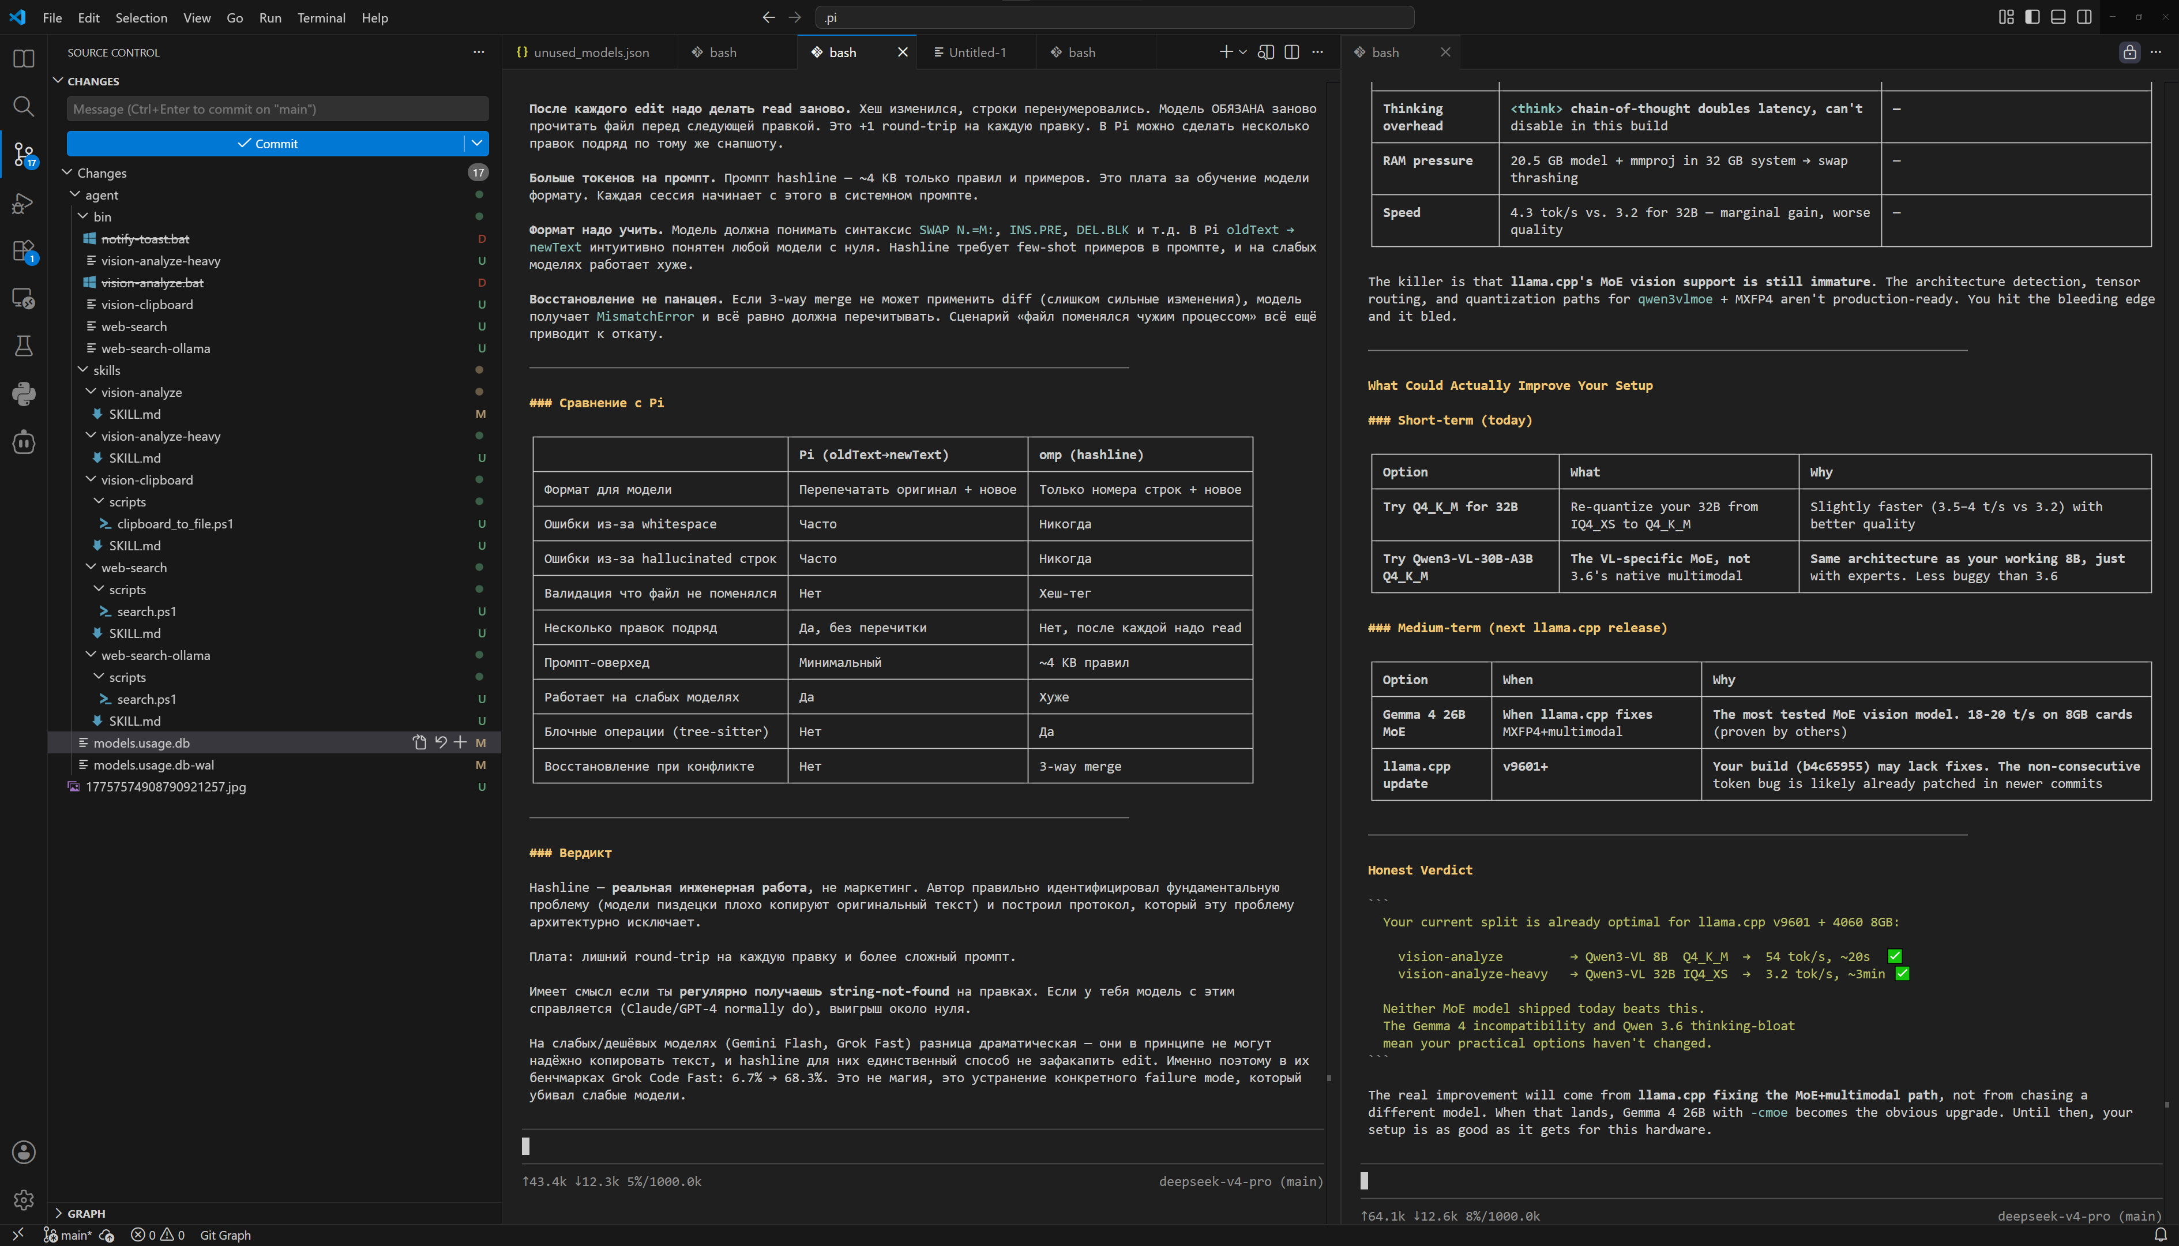Open the Terminal menu
Screen dimensions: 2179x1246
pyautogui.click(x=321, y=17)
